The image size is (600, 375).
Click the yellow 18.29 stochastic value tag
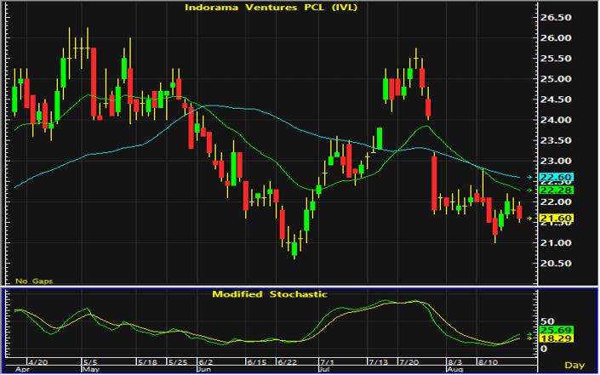556,338
